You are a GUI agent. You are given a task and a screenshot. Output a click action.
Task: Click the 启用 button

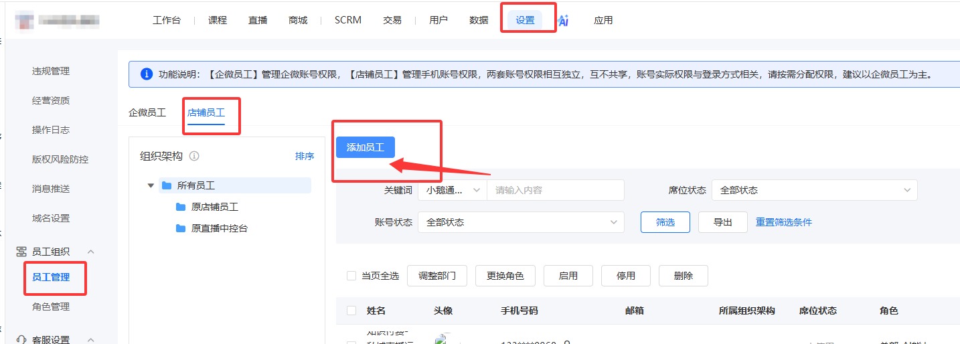pyautogui.click(x=568, y=276)
